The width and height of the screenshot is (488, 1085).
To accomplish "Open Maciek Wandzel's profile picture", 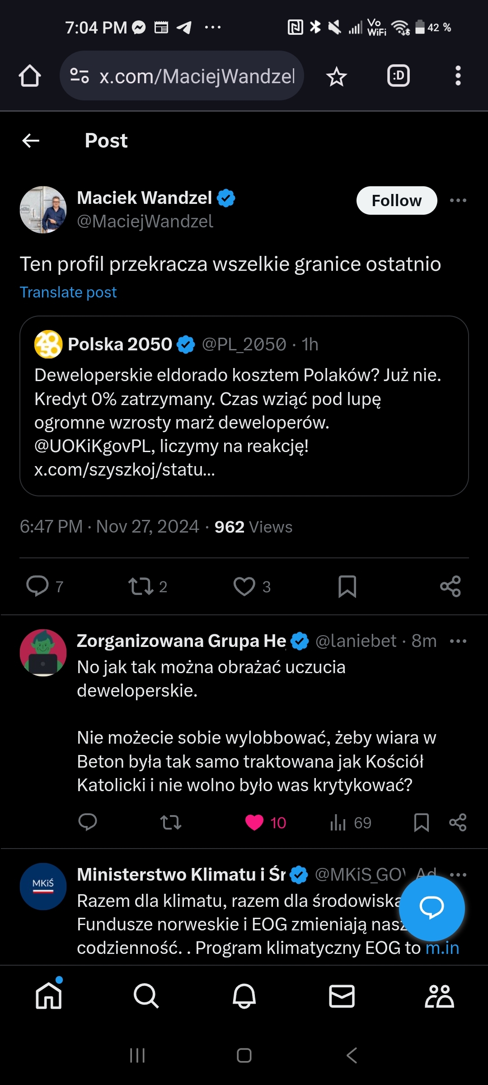I will click(x=43, y=210).
